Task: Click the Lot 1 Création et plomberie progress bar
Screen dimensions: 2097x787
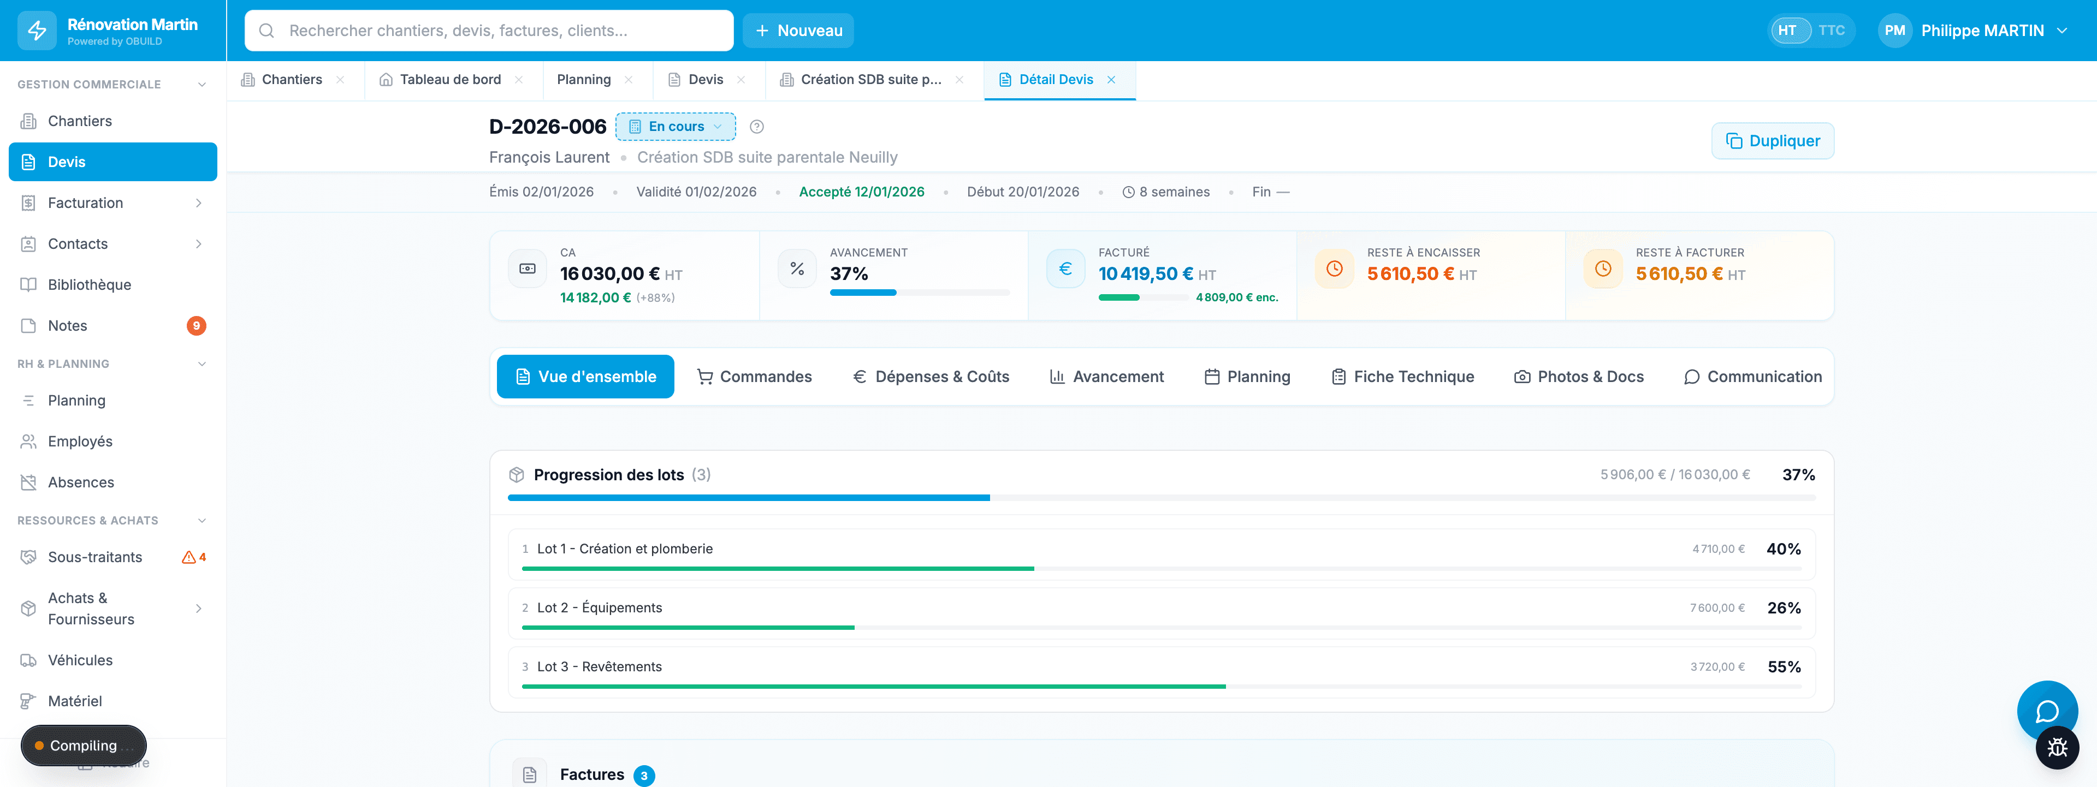Action: pos(1161,569)
